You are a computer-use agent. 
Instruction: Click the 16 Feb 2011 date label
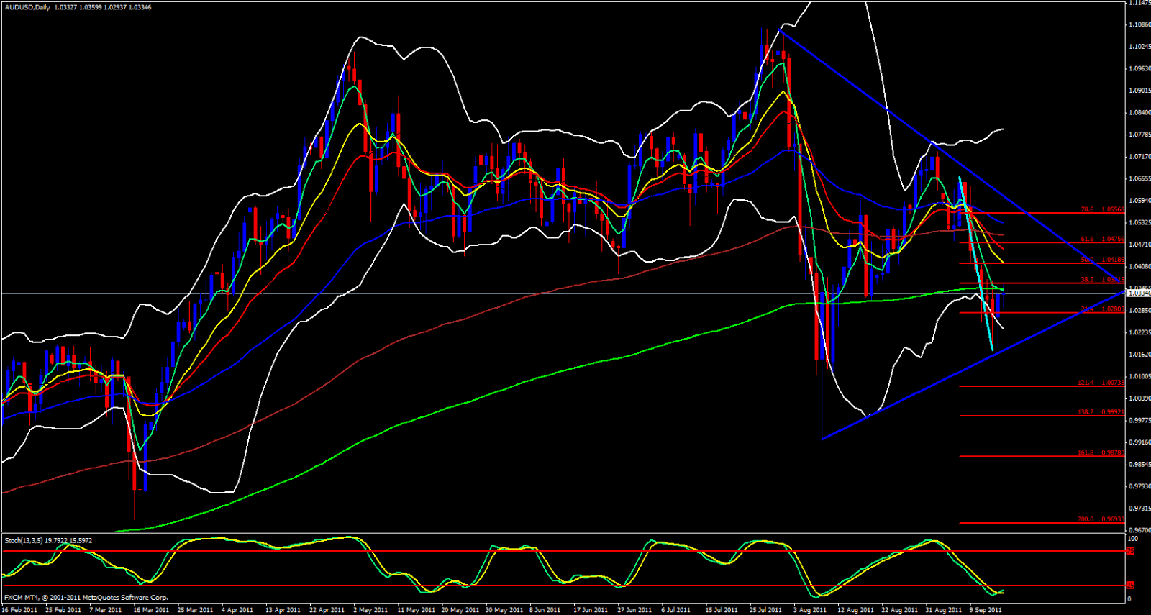pos(19,610)
